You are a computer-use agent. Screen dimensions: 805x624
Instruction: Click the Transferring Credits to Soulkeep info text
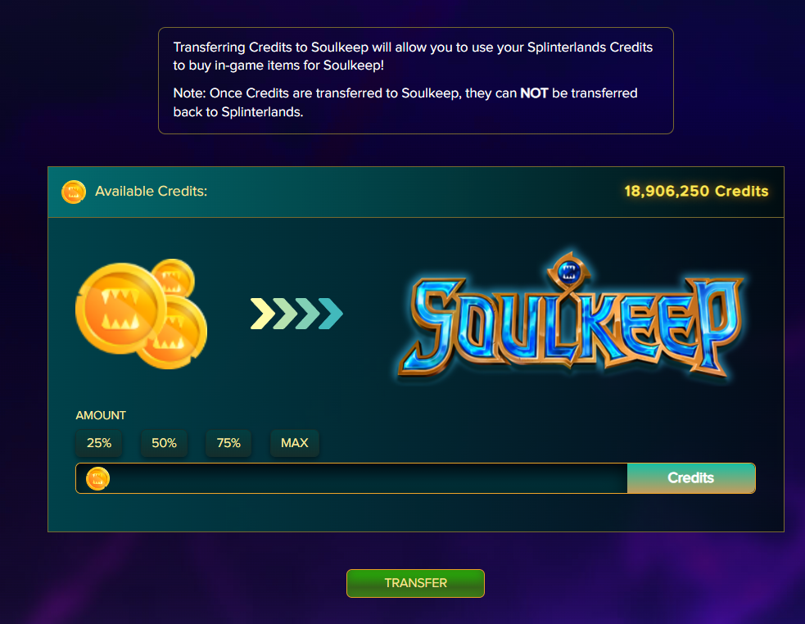[413, 56]
